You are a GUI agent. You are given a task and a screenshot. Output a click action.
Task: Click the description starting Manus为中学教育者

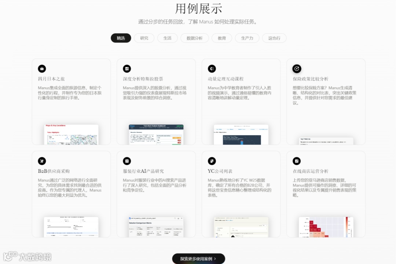pos(239,93)
